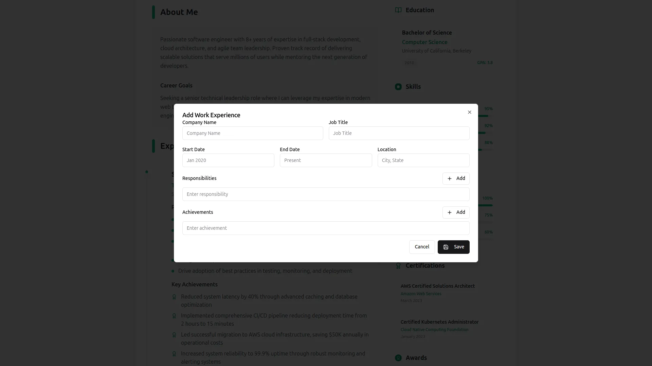Click the Education book icon
This screenshot has width=652, height=366.
pos(398,10)
